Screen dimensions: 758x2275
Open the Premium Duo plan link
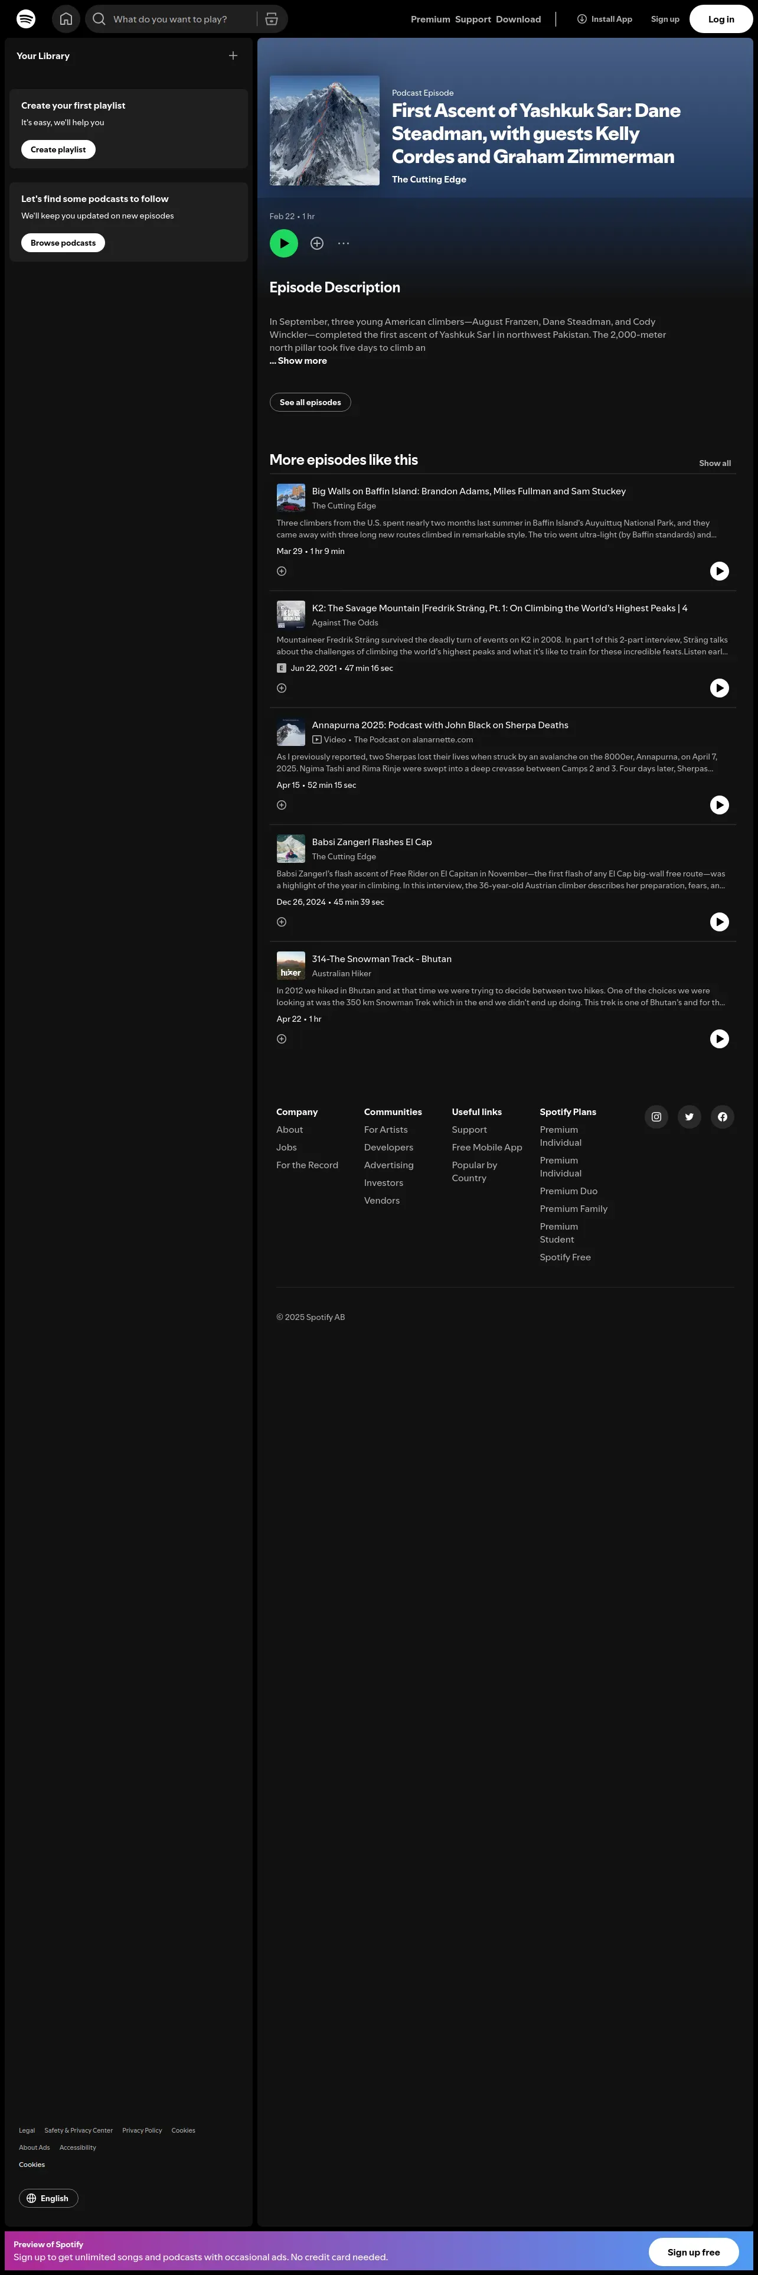point(568,1191)
